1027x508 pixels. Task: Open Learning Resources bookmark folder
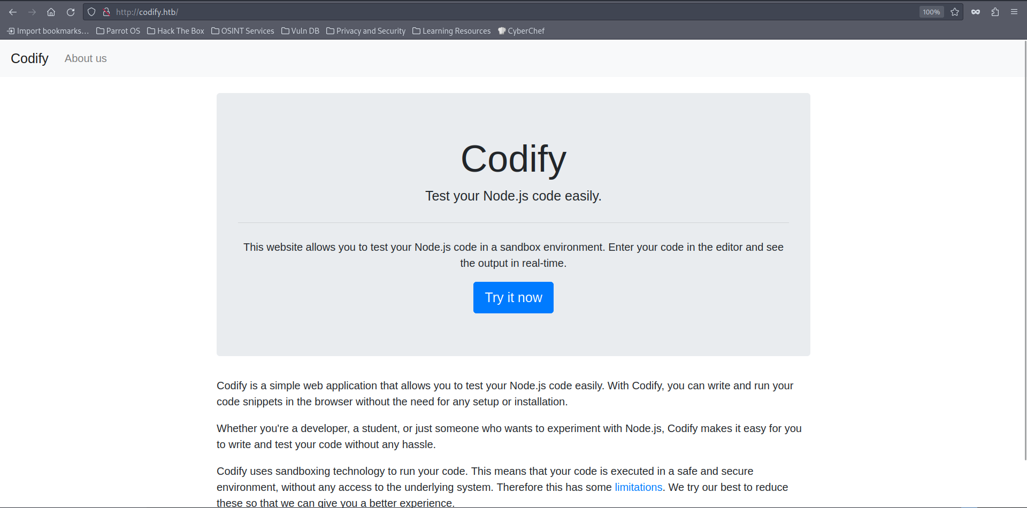point(452,31)
